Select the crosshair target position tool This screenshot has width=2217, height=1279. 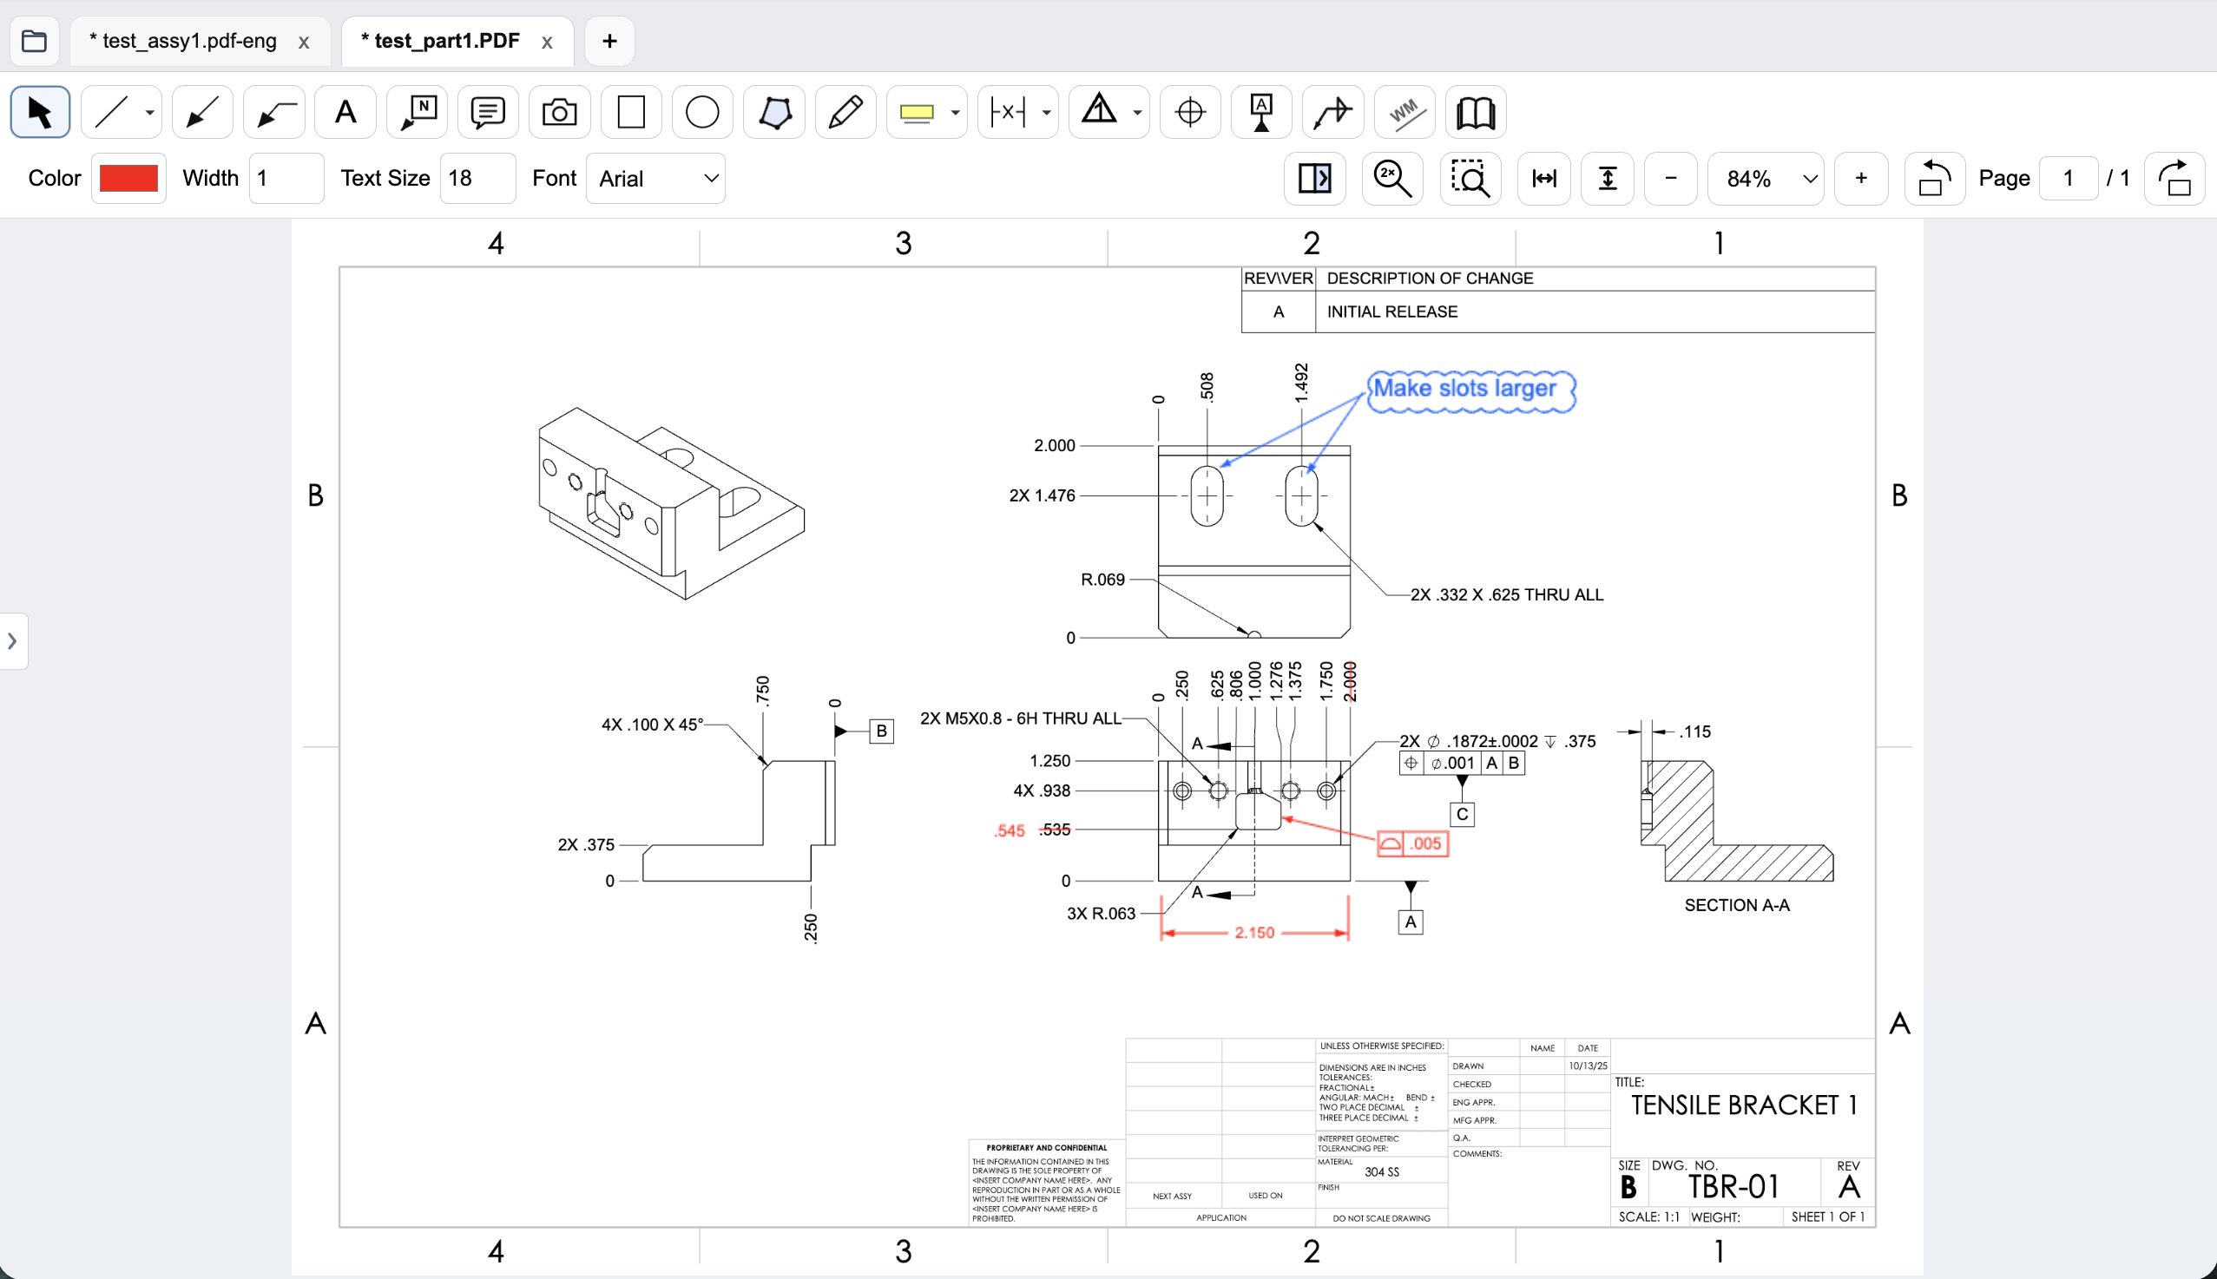click(x=1190, y=112)
